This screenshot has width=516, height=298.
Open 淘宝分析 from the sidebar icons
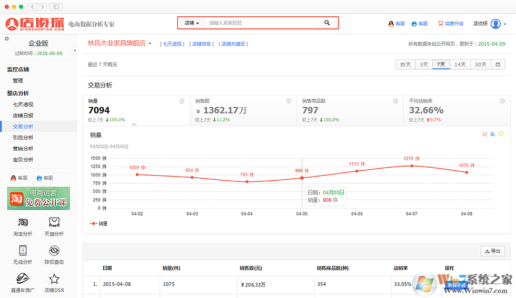coord(23,226)
